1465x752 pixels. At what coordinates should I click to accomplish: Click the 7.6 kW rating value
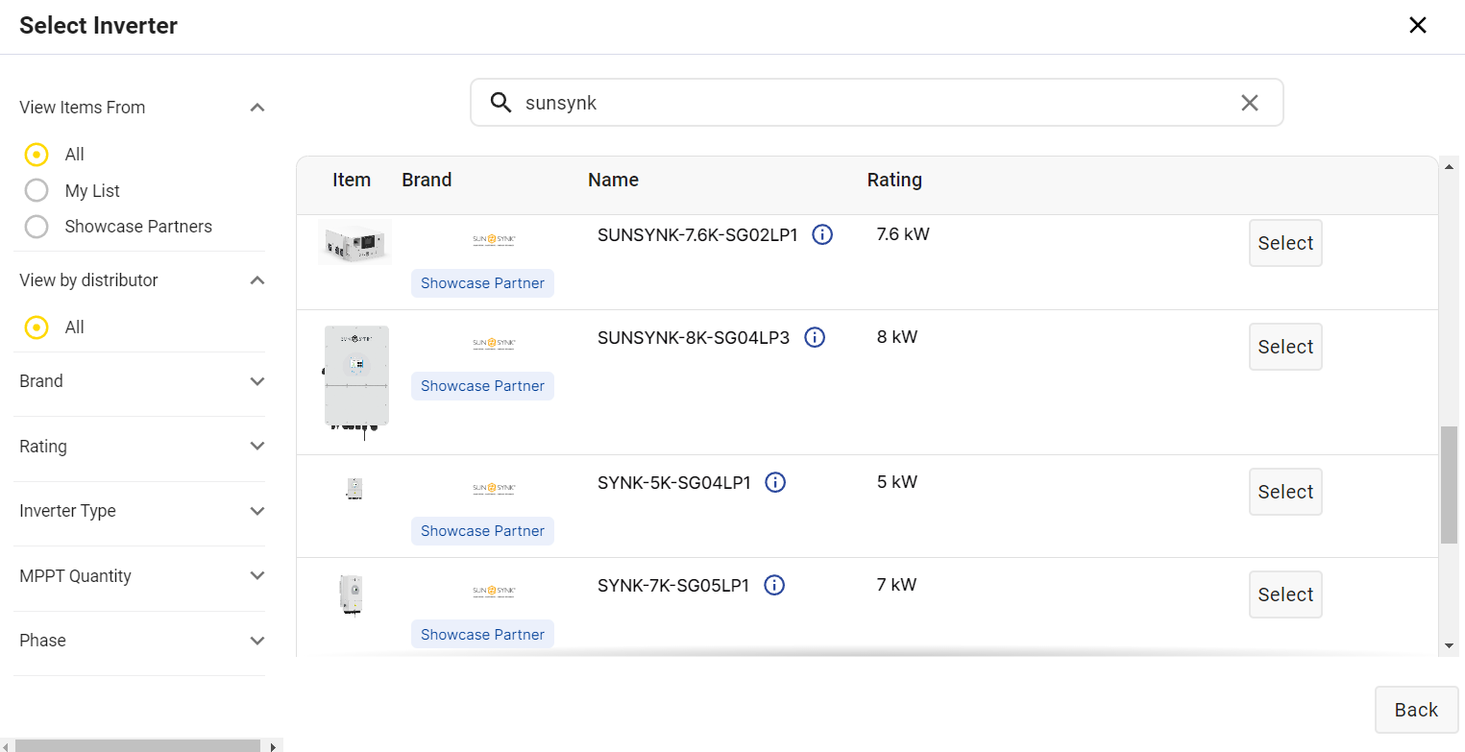(903, 233)
